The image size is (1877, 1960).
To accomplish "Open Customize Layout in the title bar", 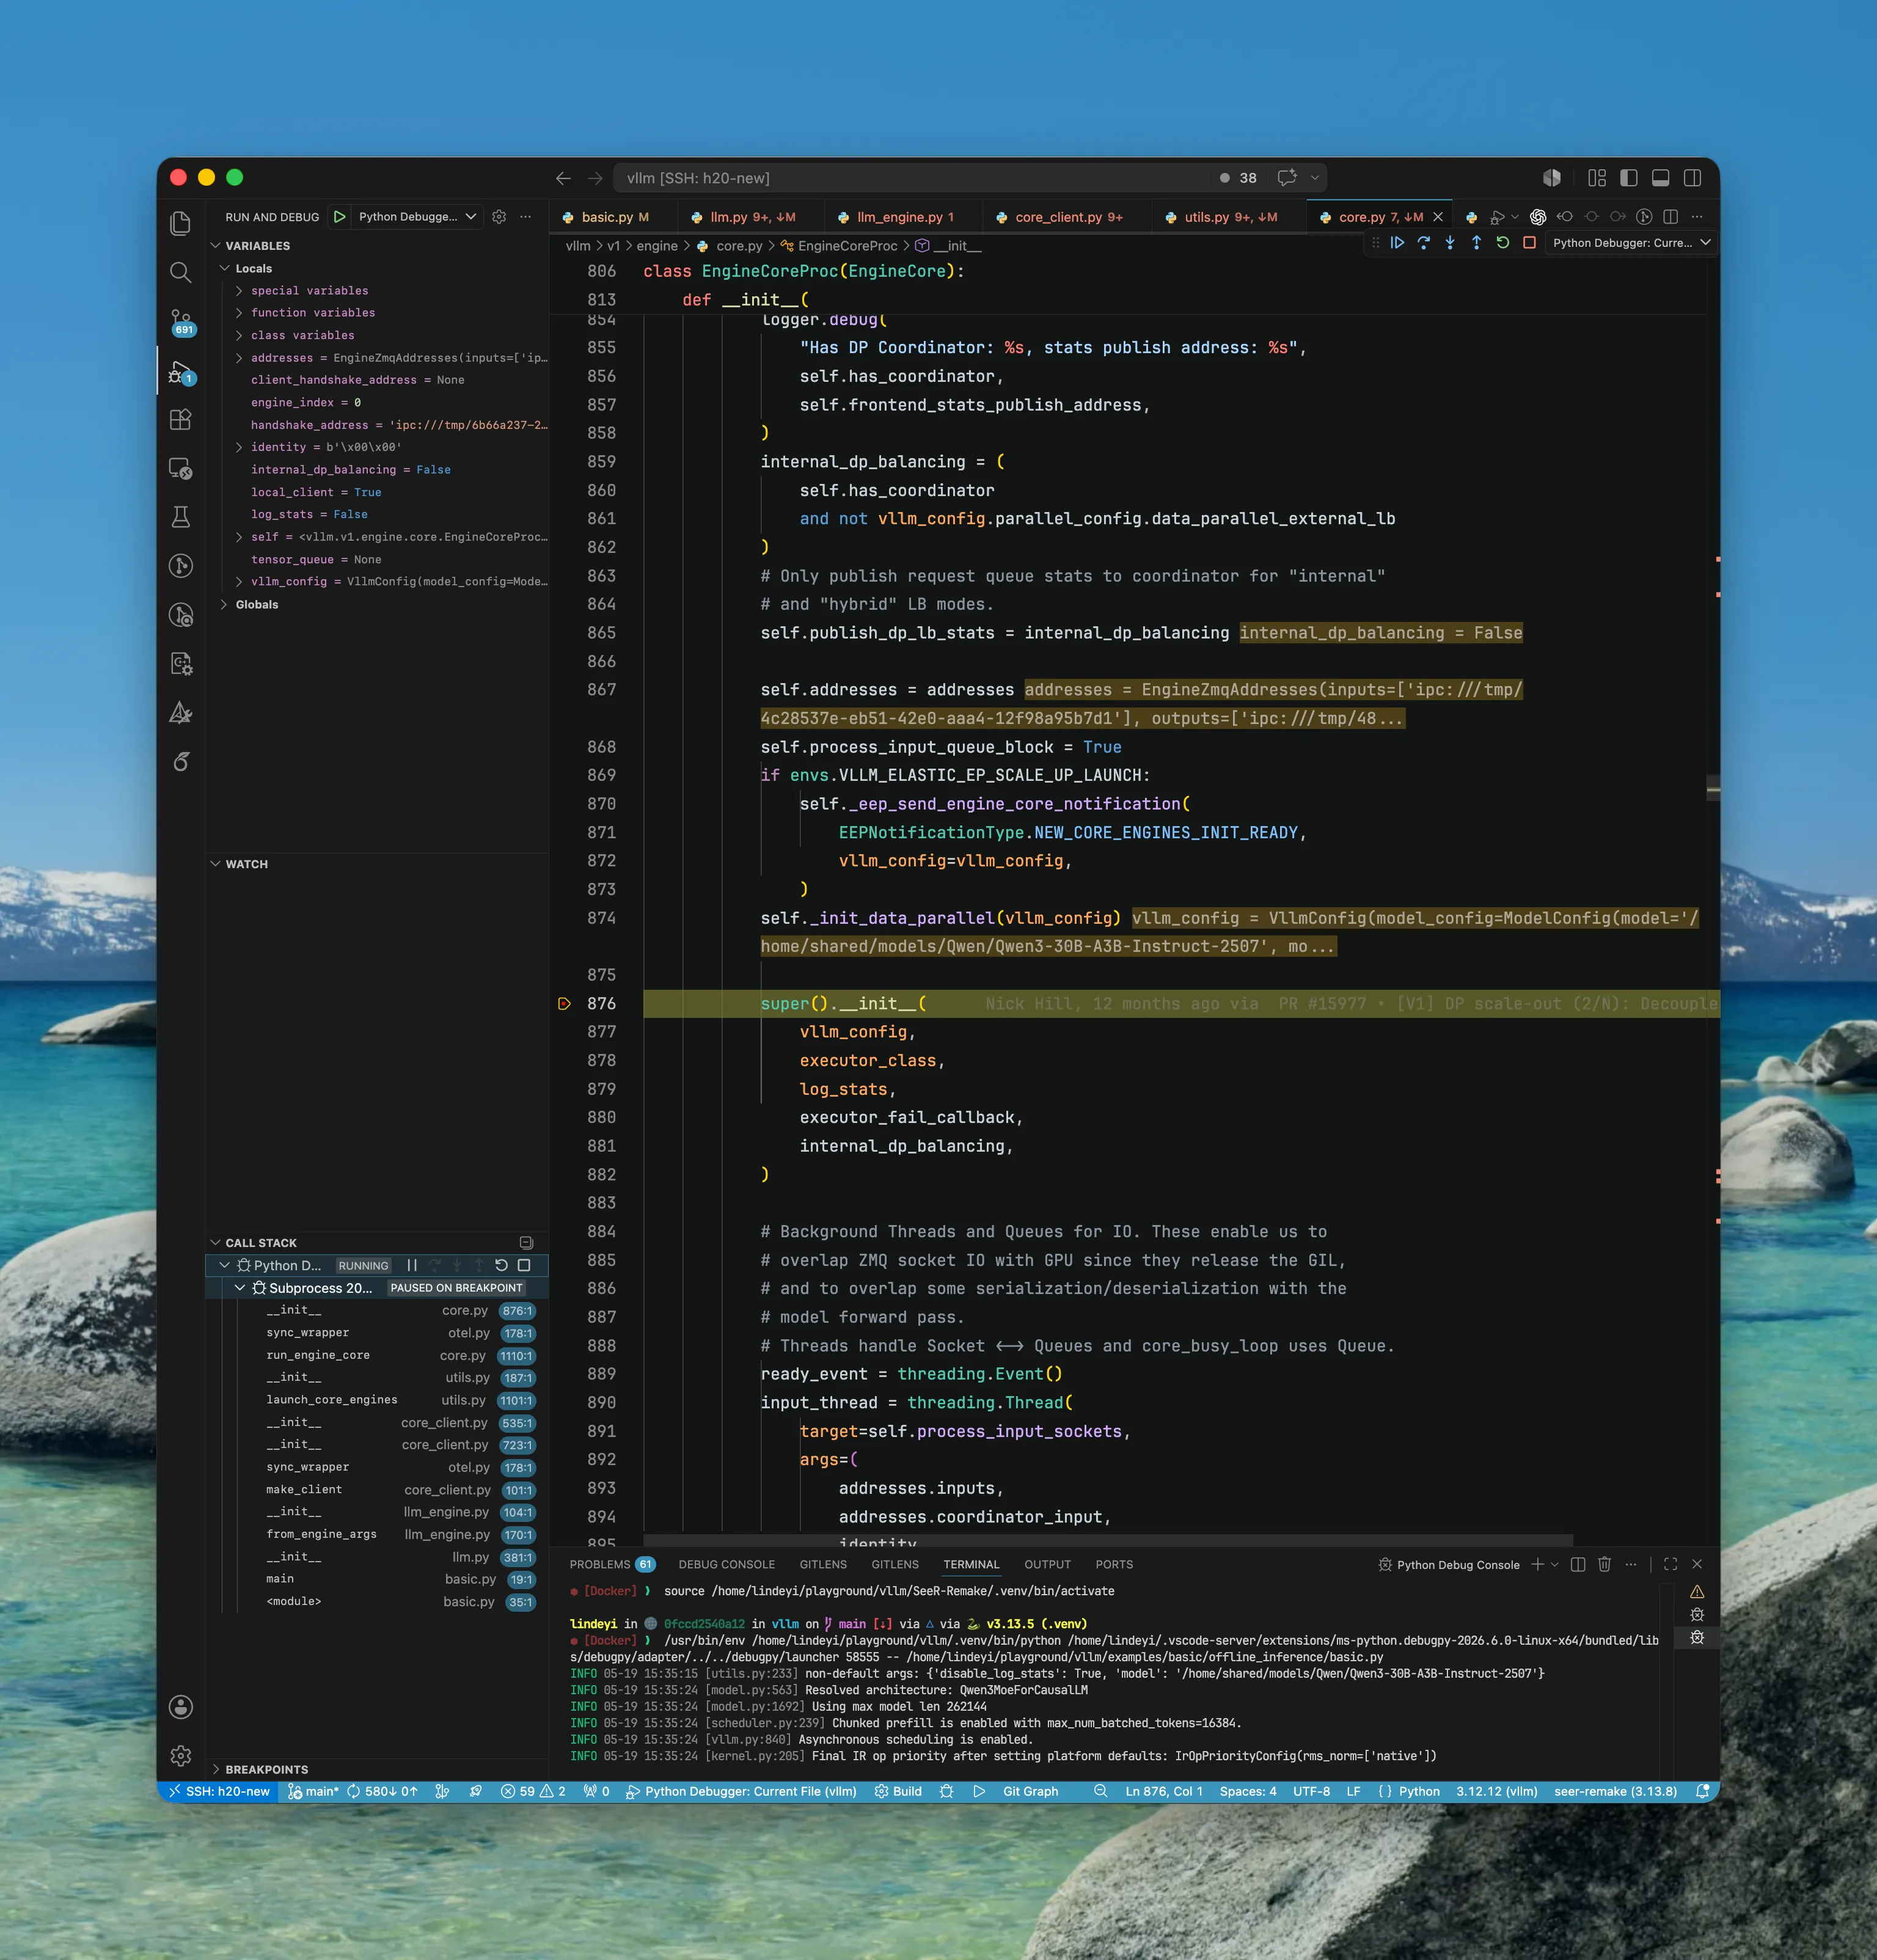I will 1597,178.
